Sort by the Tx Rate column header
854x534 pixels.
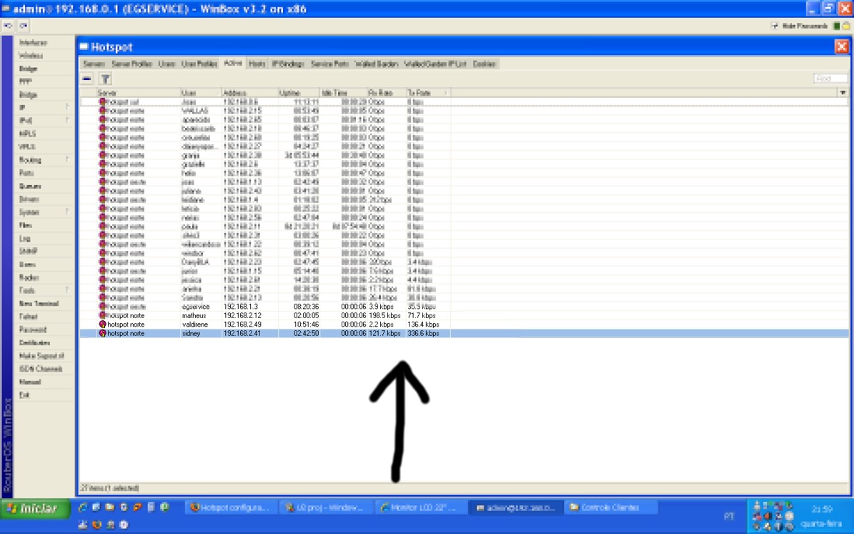click(x=428, y=93)
